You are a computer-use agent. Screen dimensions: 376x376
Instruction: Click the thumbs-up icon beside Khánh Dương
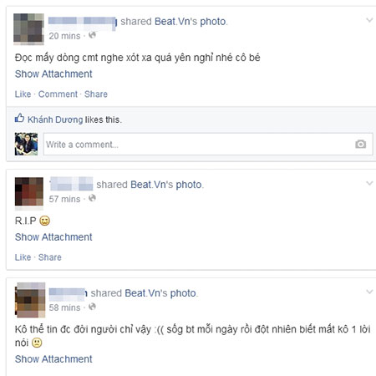pyautogui.click(x=19, y=119)
